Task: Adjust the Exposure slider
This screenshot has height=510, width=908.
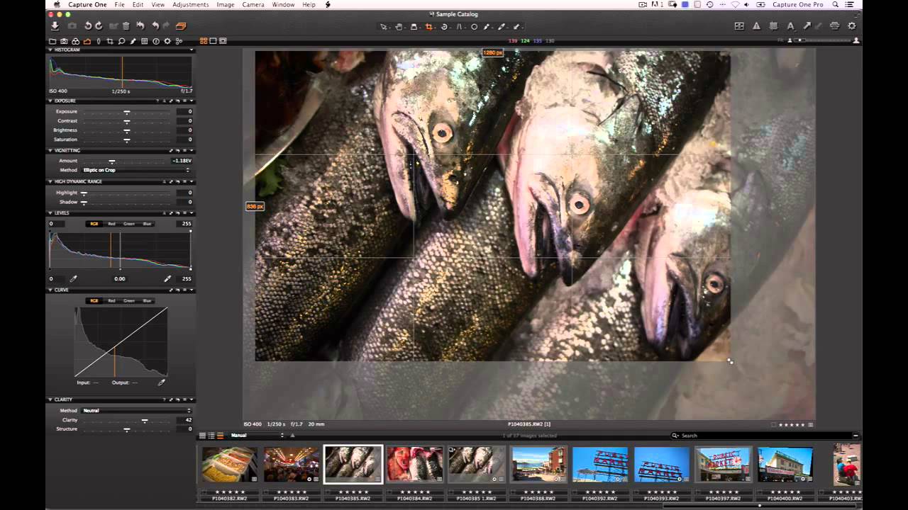Action: pos(126,112)
